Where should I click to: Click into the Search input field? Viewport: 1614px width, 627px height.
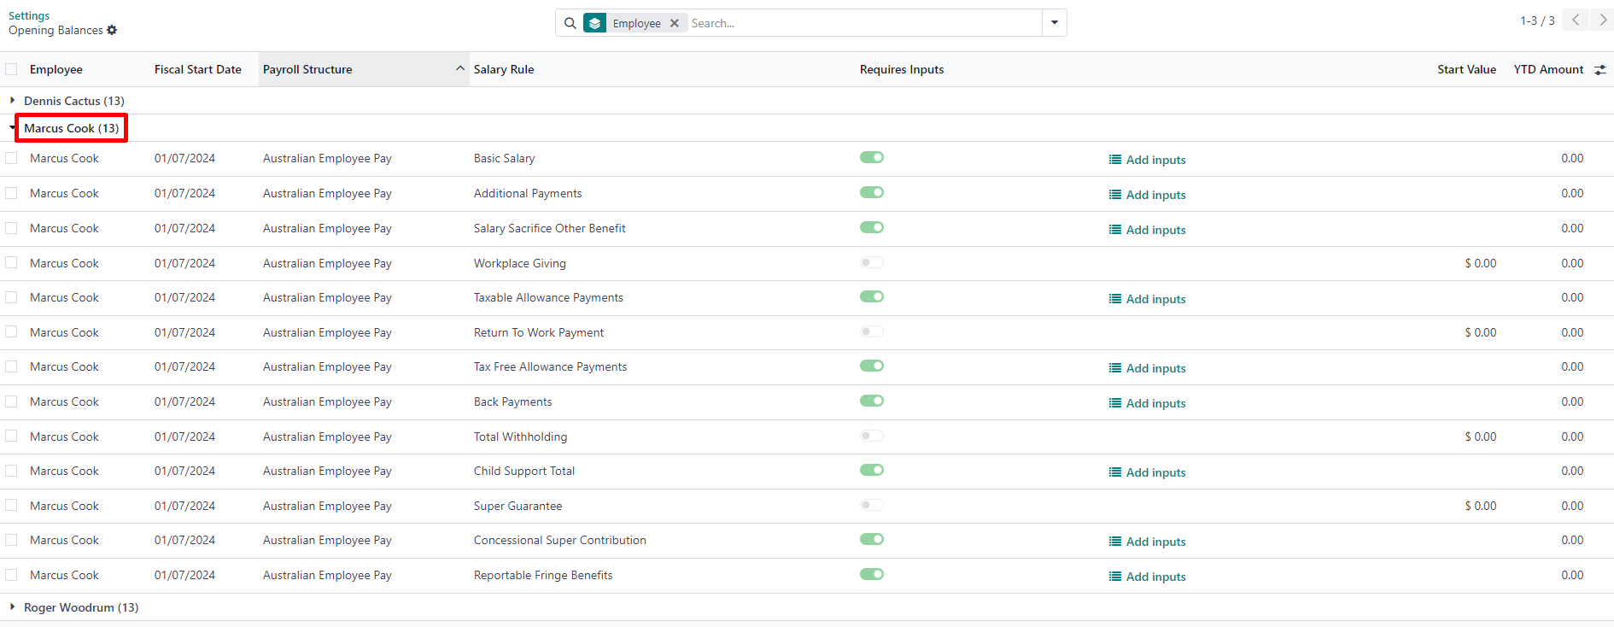[x=863, y=23]
